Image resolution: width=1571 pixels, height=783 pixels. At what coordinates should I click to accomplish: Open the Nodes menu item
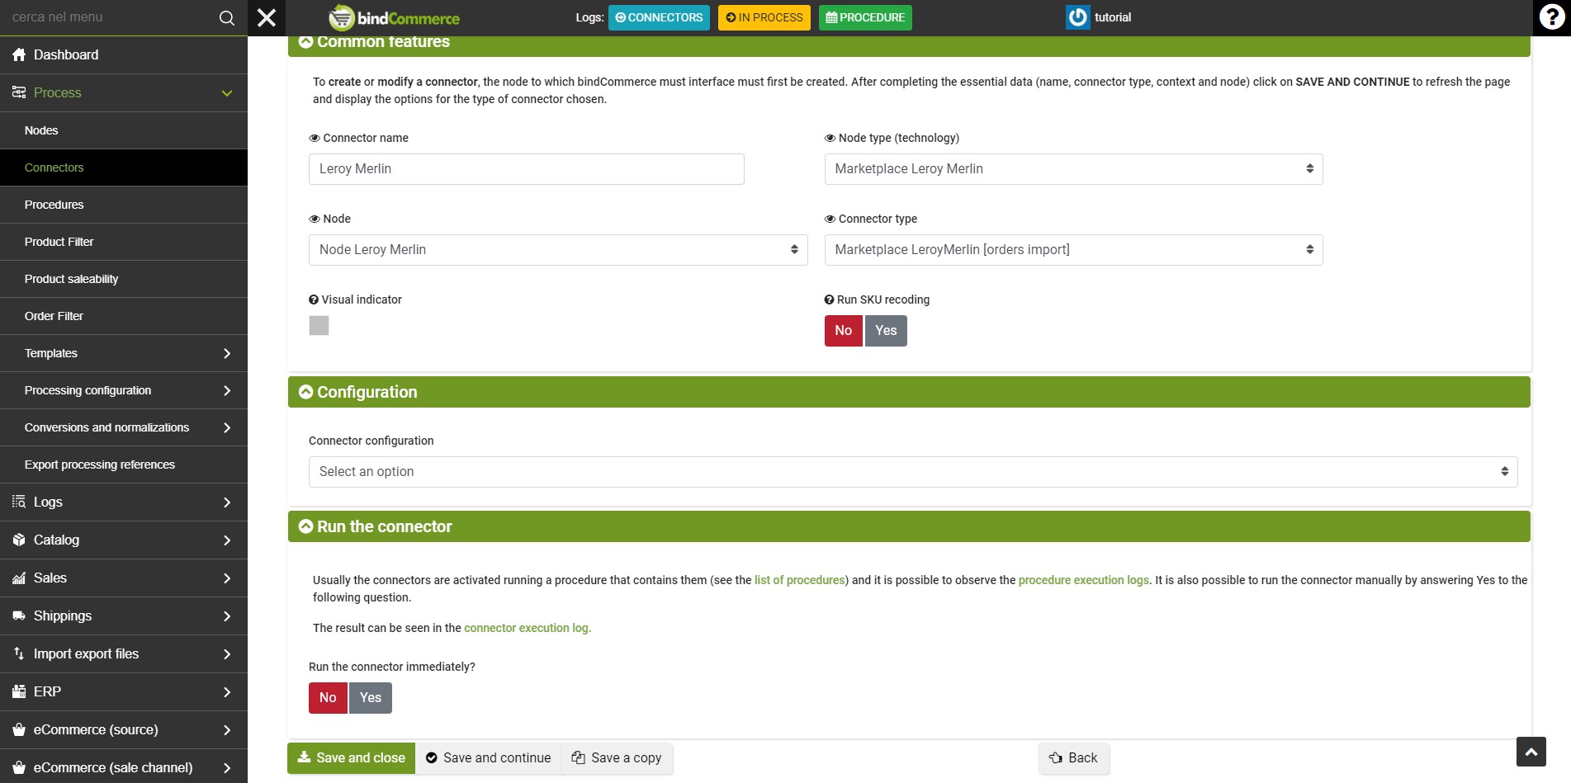(x=124, y=130)
